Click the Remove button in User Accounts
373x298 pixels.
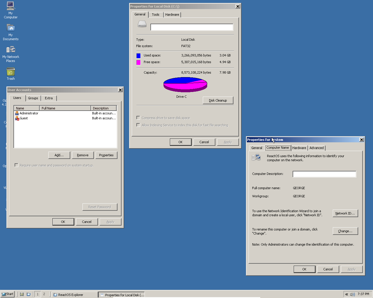83,155
